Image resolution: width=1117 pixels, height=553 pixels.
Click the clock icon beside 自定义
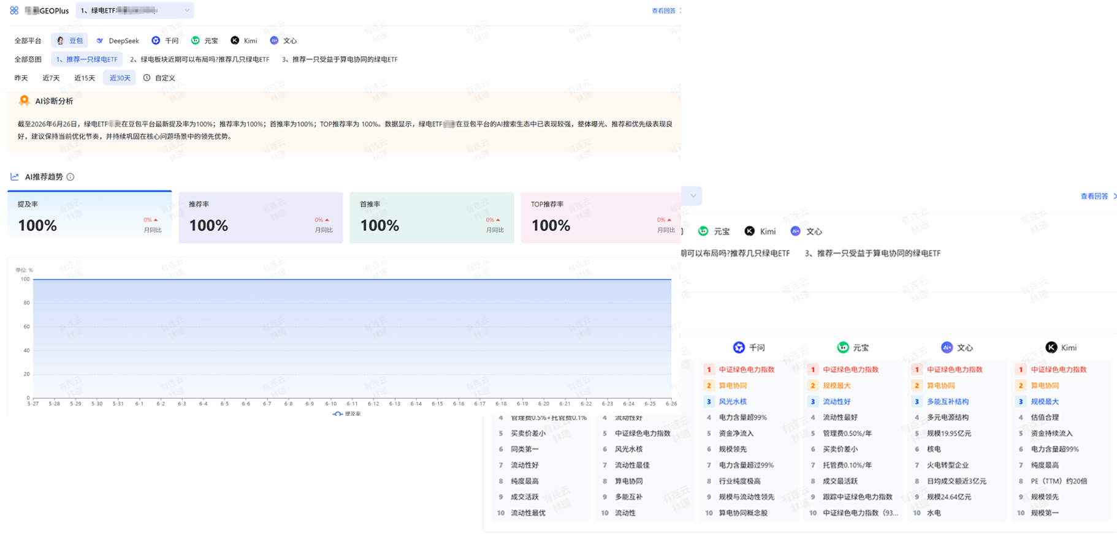coord(147,78)
